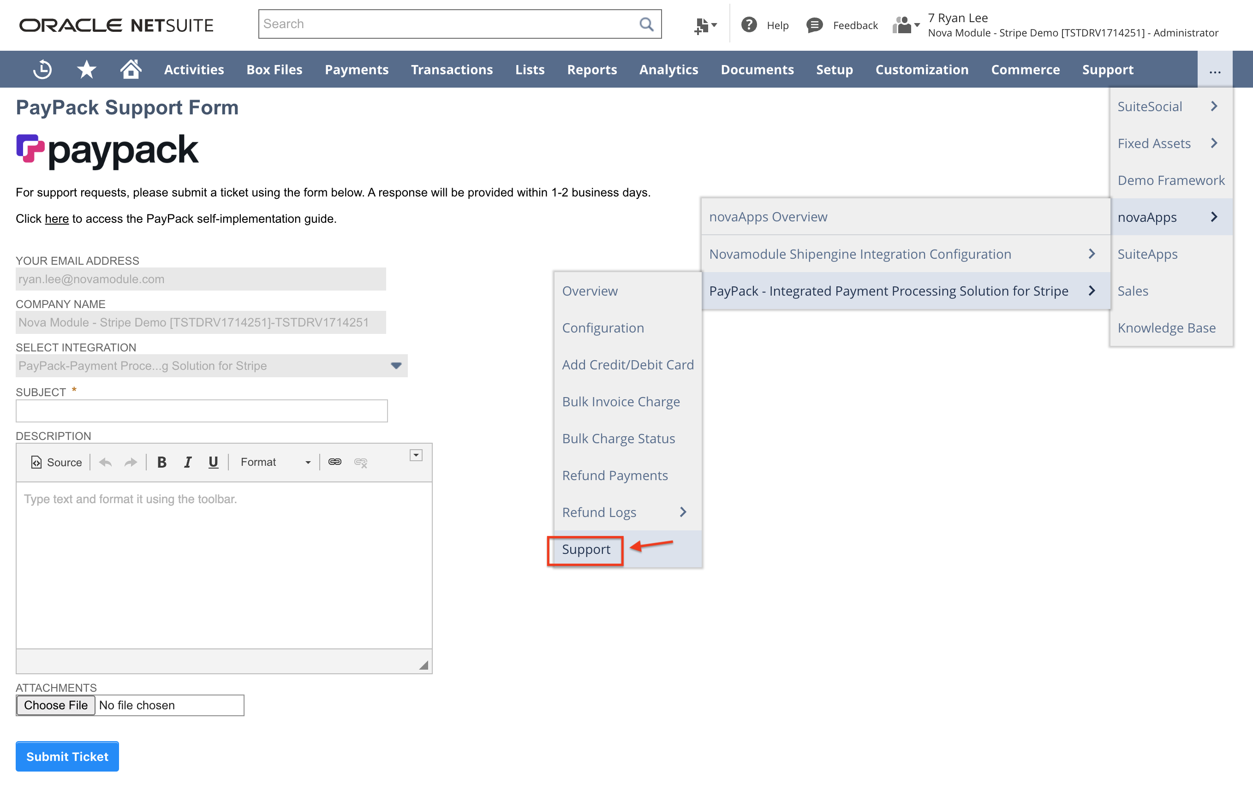This screenshot has width=1253, height=796.
Task: Click the Oracle NetSuite logo
Action: click(117, 25)
